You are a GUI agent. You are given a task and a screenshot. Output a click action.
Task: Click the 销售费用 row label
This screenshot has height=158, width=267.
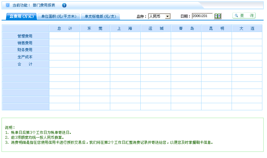25,43
